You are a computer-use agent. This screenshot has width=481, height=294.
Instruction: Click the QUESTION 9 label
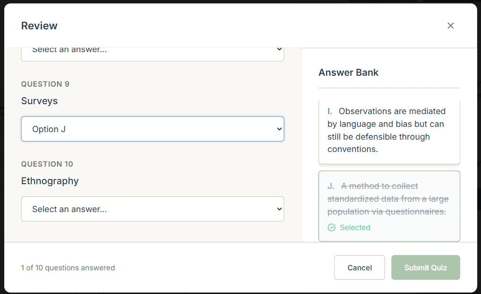45,84
